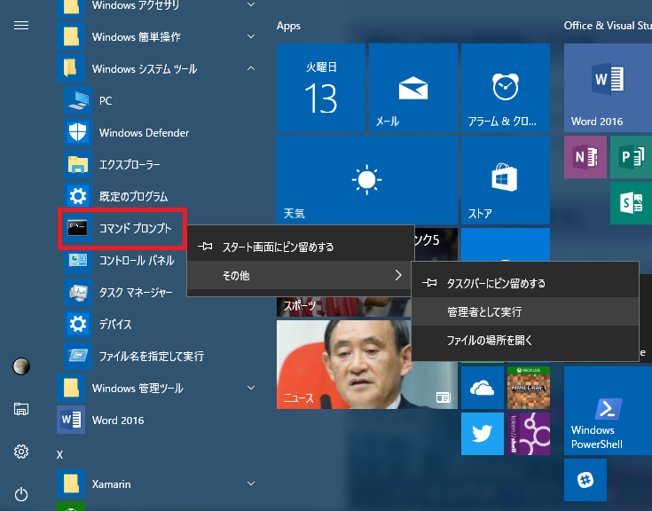Click the Office & Visual Studio group heading
The width and height of the screenshot is (652, 511).
click(608, 26)
